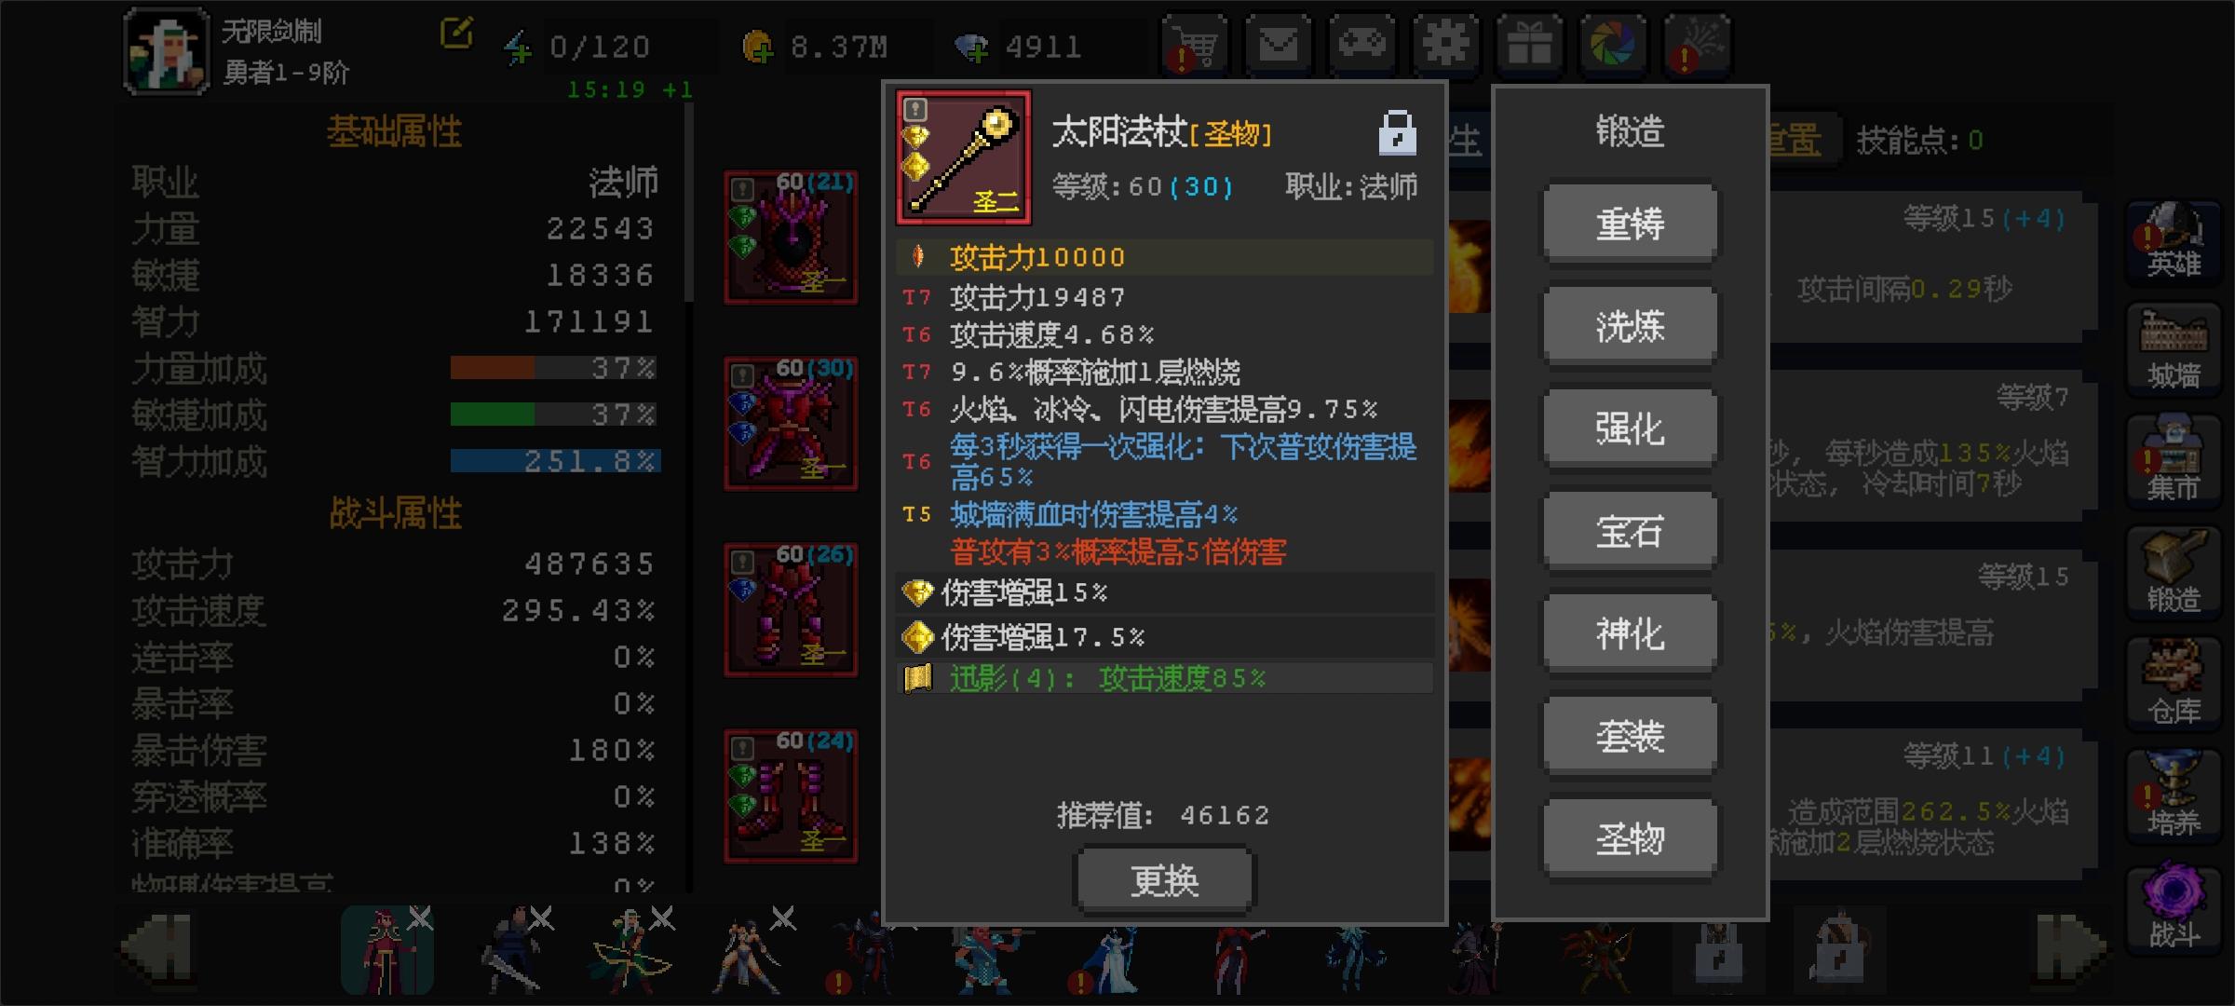Open the 仓库 warehouse sidebar icon
The image size is (2235, 1006).
2174,686
